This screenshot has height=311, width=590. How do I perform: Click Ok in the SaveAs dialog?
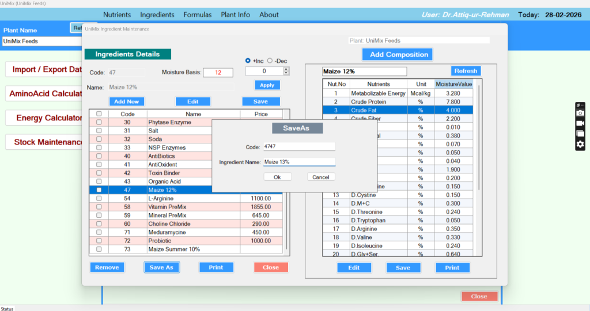tap(277, 177)
